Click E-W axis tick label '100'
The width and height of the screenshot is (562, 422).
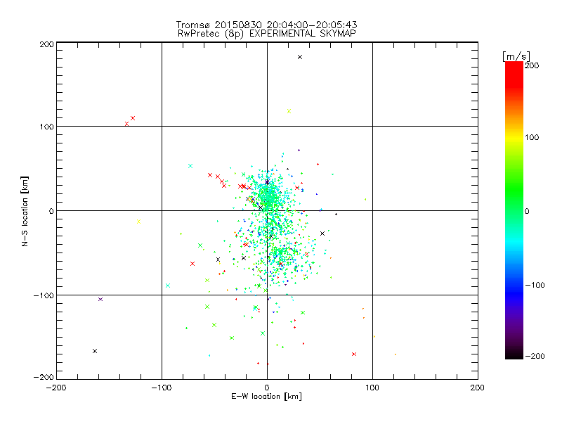coord(372,388)
